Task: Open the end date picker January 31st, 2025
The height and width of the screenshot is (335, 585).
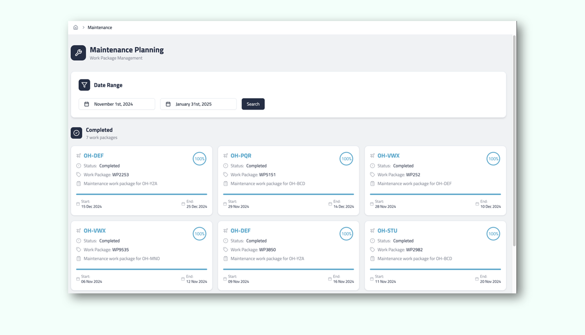Action: click(x=198, y=104)
